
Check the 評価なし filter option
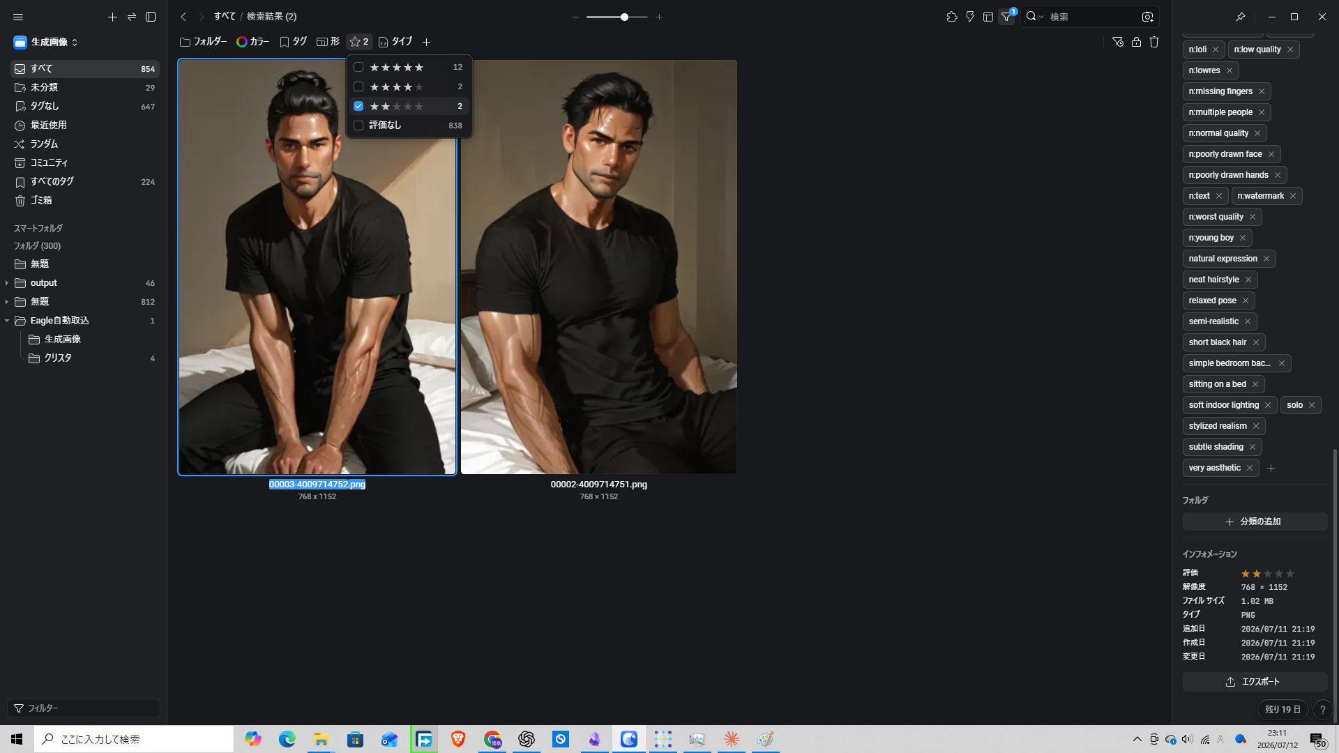pyautogui.click(x=358, y=125)
